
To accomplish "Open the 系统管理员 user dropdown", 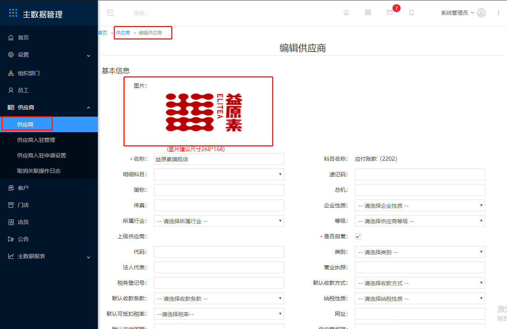I will click(x=457, y=13).
